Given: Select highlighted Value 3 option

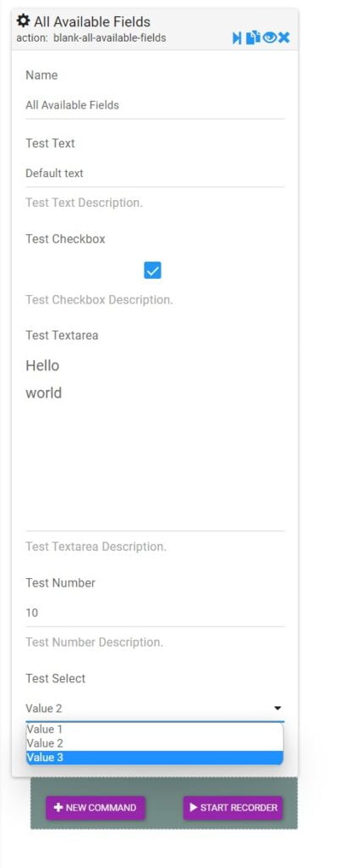Looking at the screenshot, I should tap(155, 757).
